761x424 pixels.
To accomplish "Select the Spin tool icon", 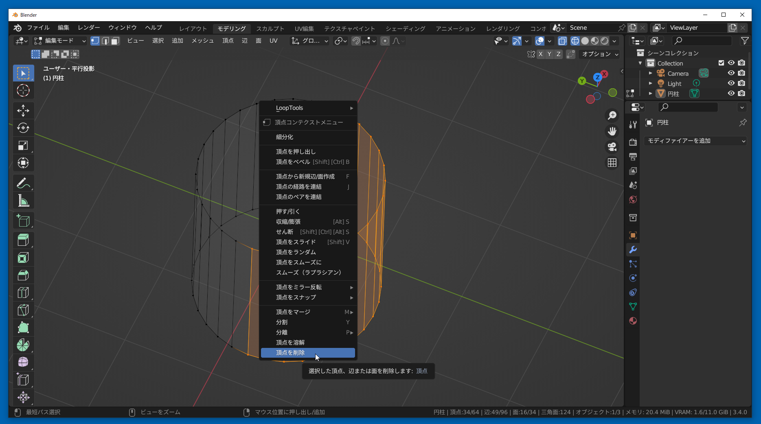I will pos(23,345).
